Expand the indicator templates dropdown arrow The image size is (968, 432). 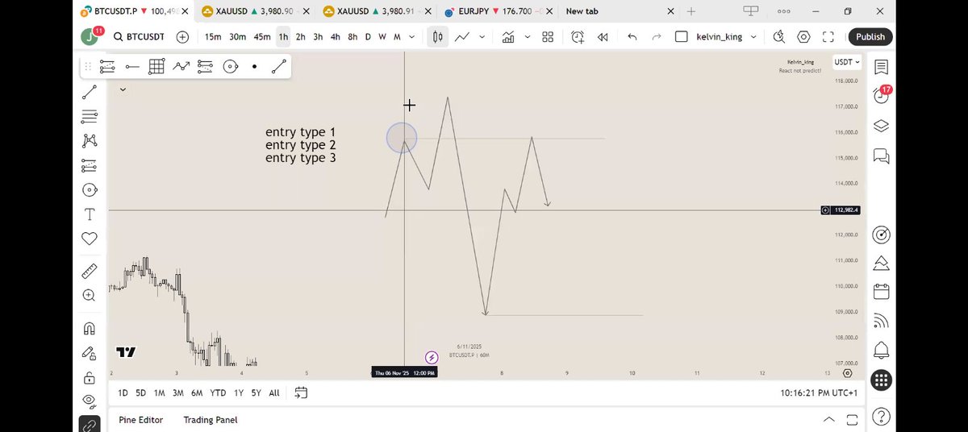tap(528, 37)
